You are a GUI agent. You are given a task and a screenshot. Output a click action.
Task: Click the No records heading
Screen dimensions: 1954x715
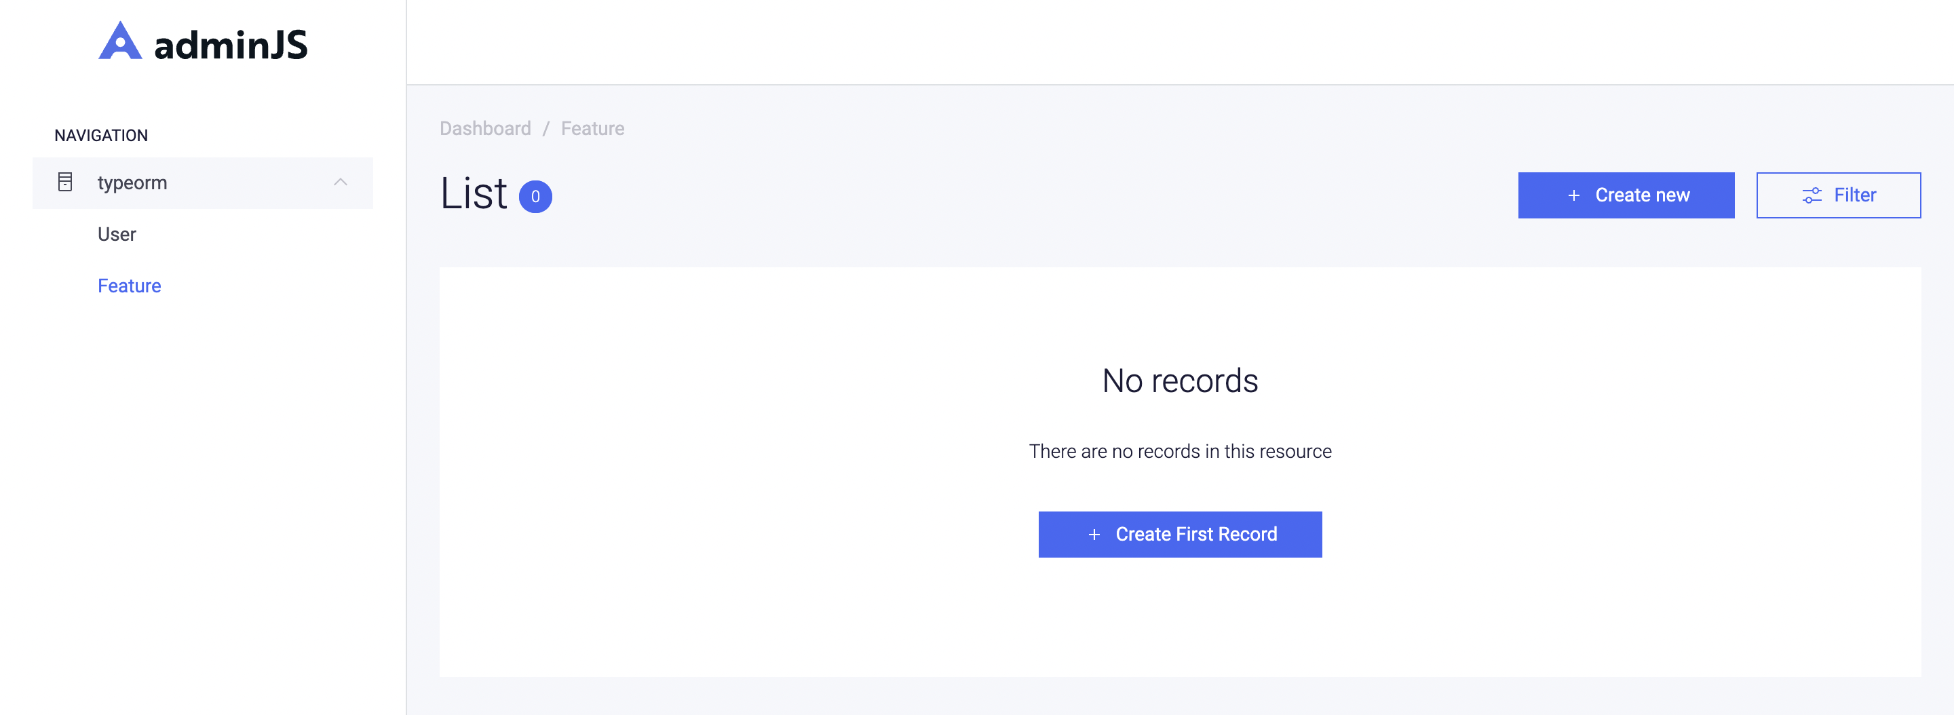tap(1181, 381)
